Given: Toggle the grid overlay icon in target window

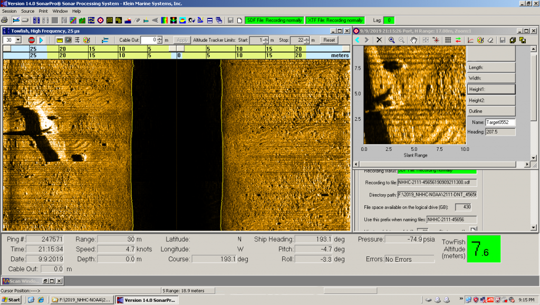Looking at the screenshot, I should coord(448,40).
